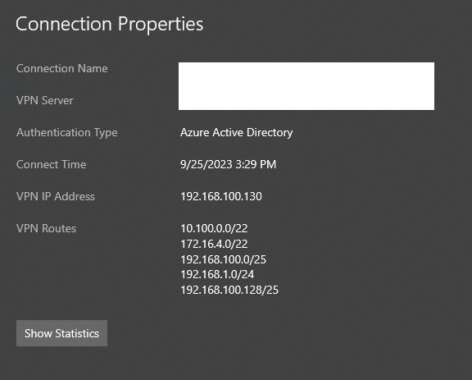472x380 pixels.
Task: Select the 192.168.1.0/24 route
Action: coord(217,274)
